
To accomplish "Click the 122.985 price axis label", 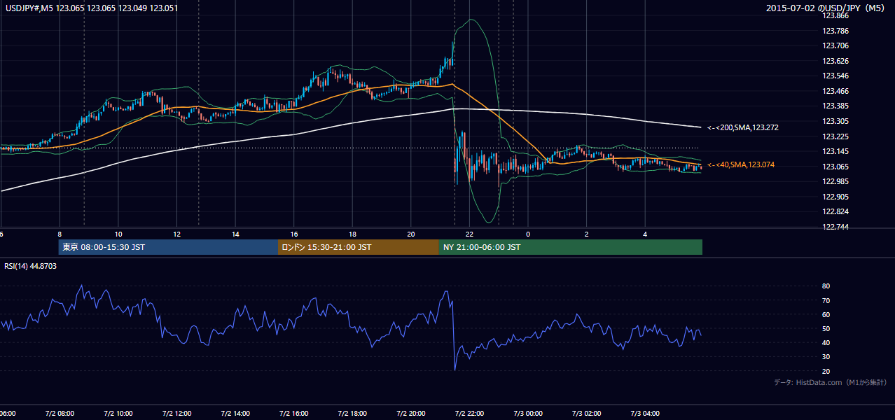I will [x=836, y=181].
